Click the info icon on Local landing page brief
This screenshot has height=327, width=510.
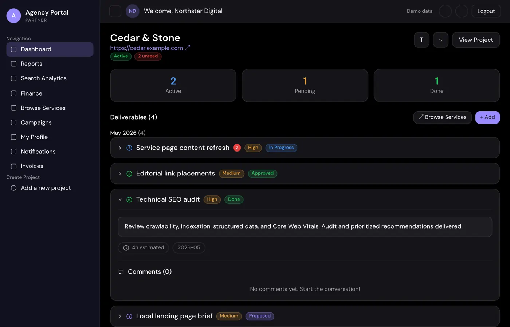[x=129, y=316]
